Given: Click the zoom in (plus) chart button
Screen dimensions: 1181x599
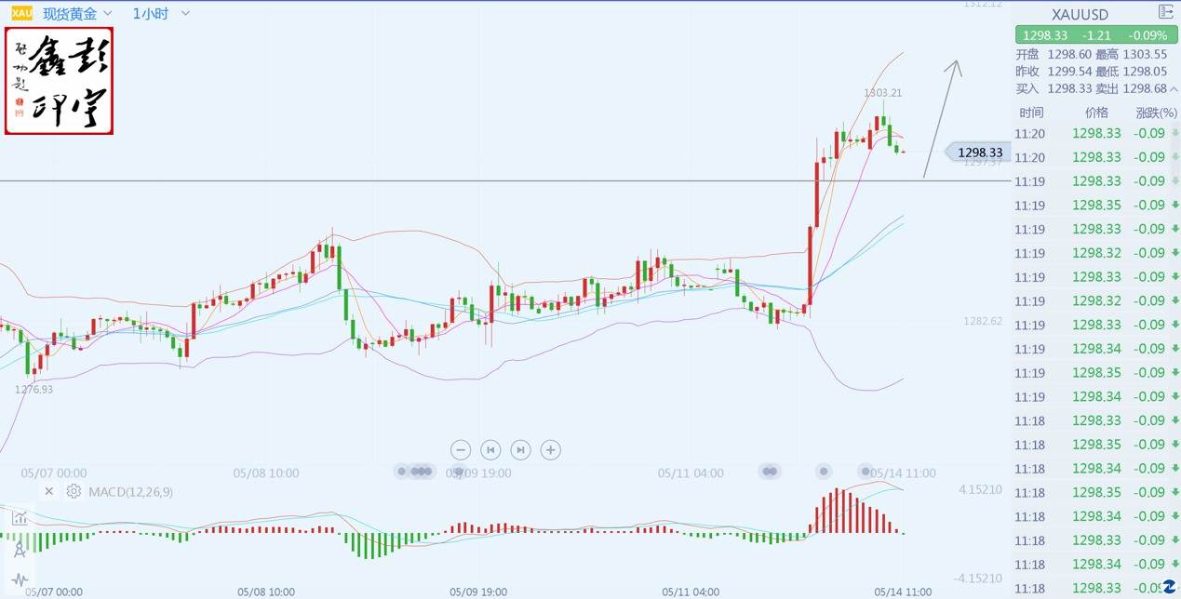Looking at the screenshot, I should click(x=551, y=450).
